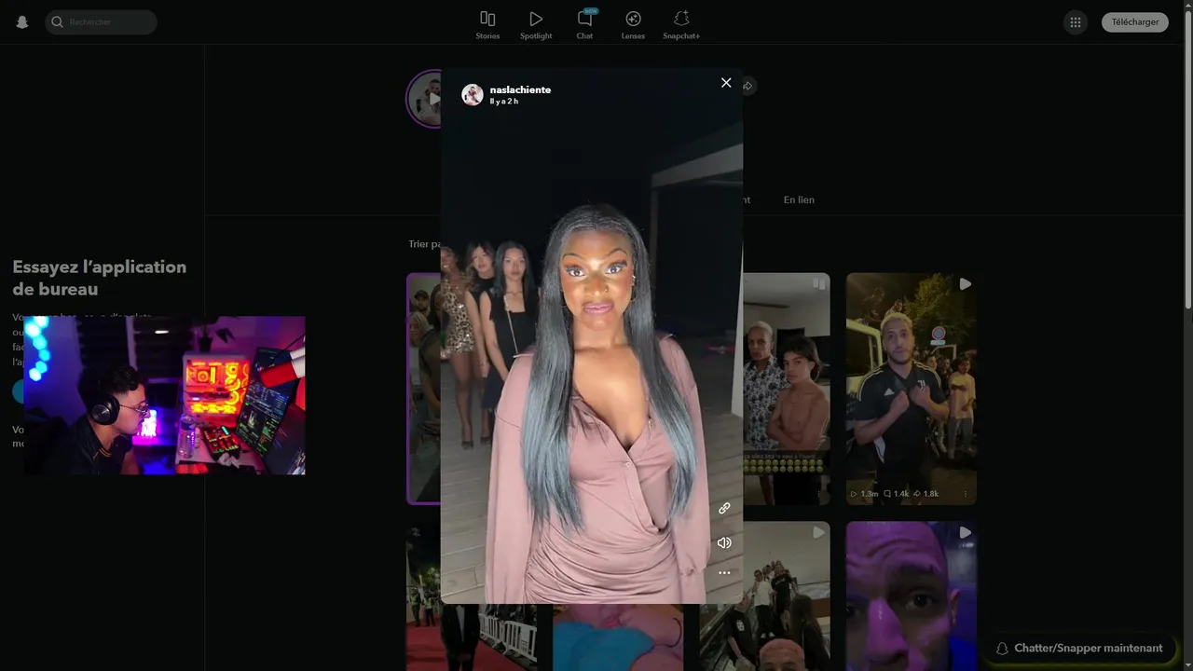Play the profile story avatar ring
The image size is (1193, 671).
424,98
